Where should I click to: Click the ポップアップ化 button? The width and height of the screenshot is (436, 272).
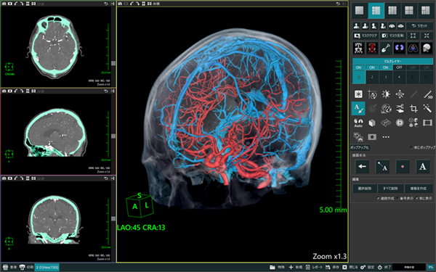[359, 147]
